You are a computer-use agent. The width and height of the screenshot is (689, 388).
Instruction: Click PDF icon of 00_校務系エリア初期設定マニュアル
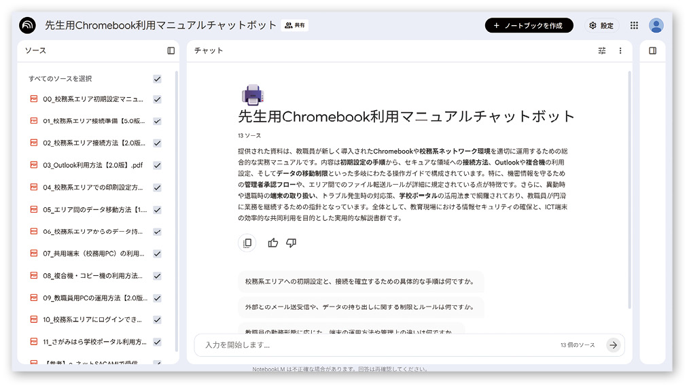34,99
